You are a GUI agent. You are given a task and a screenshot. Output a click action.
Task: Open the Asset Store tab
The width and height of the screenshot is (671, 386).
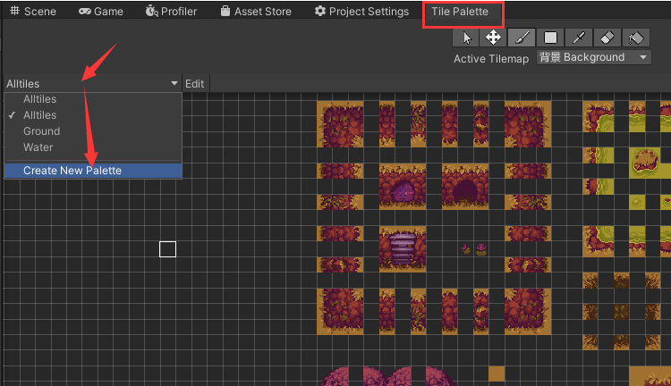point(256,11)
